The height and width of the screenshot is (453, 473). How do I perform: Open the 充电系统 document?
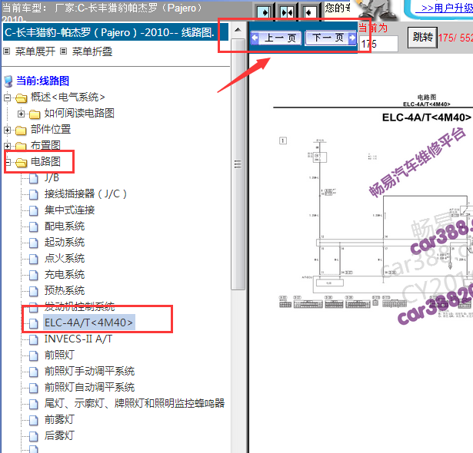pyautogui.click(x=65, y=274)
